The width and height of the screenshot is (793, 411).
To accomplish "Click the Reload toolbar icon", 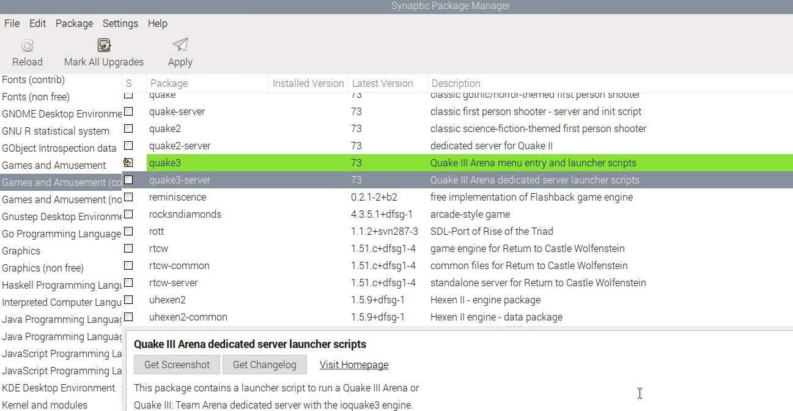I will [x=27, y=45].
